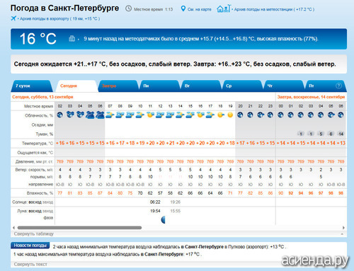The image size is (354, 271).
Task: Click the weather station house icon
Action: 223,9
